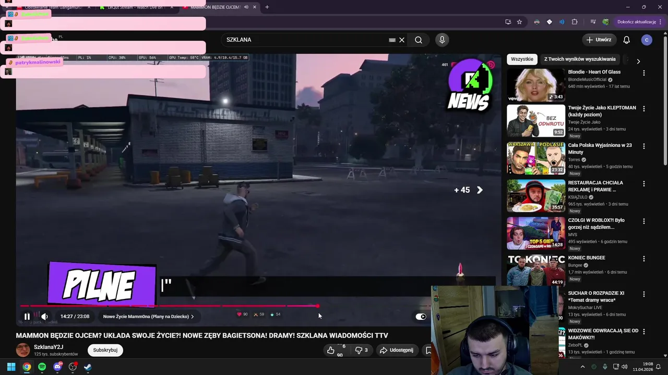Open a new browser tab with plus

click(x=267, y=7)
